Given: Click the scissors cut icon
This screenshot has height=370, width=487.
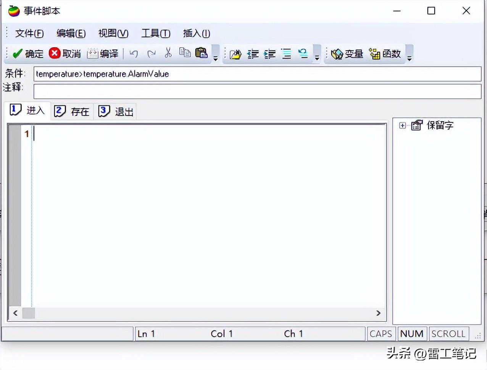Looking at the screenshot, I should coord(168,53).
